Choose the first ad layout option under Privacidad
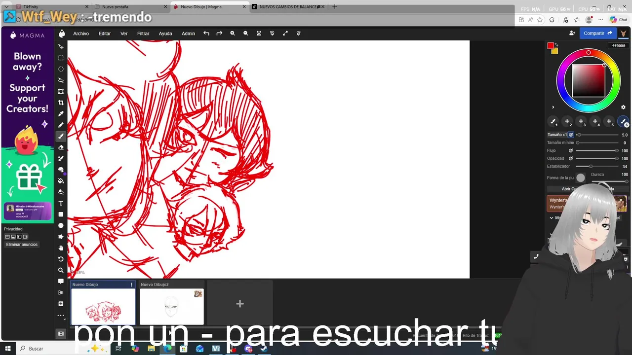The width and height of the screenshot is (632, 355). click(x=7, y=237)
